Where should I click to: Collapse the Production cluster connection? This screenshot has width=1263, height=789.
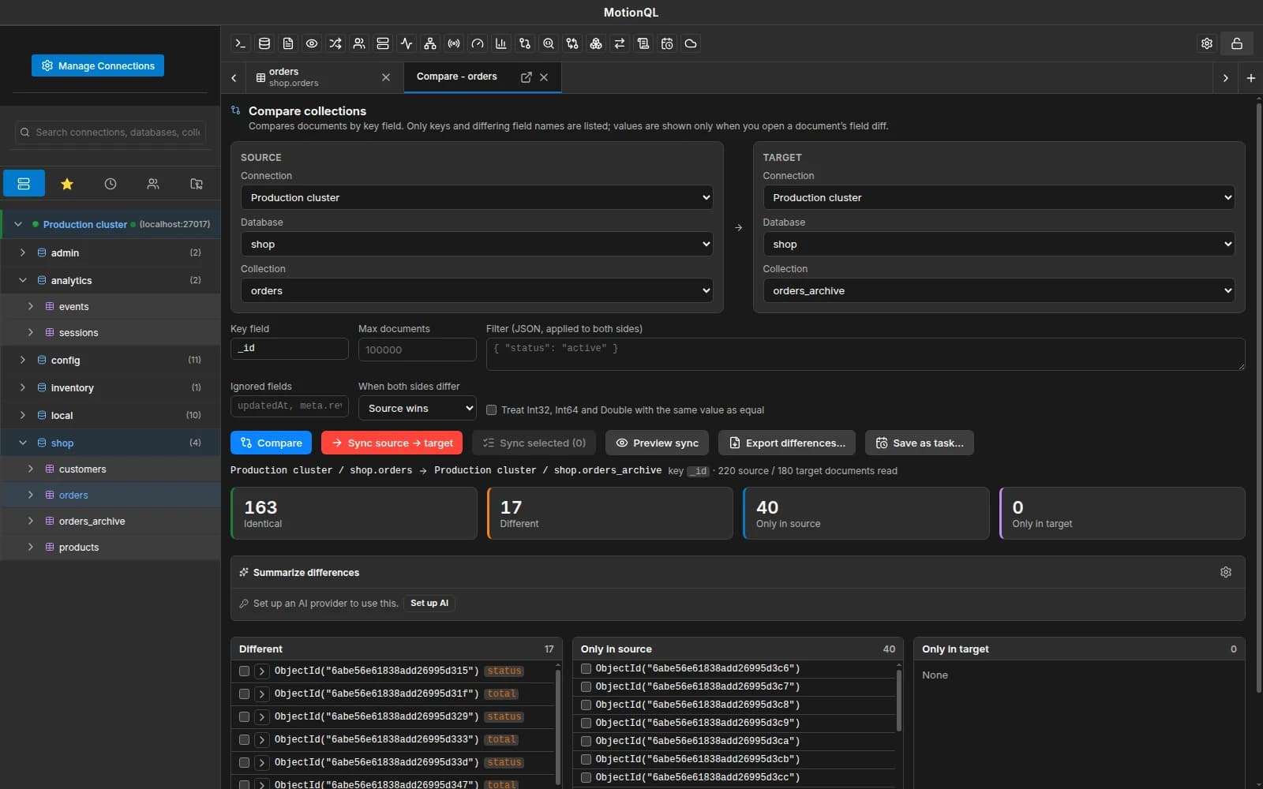[18, 224]
